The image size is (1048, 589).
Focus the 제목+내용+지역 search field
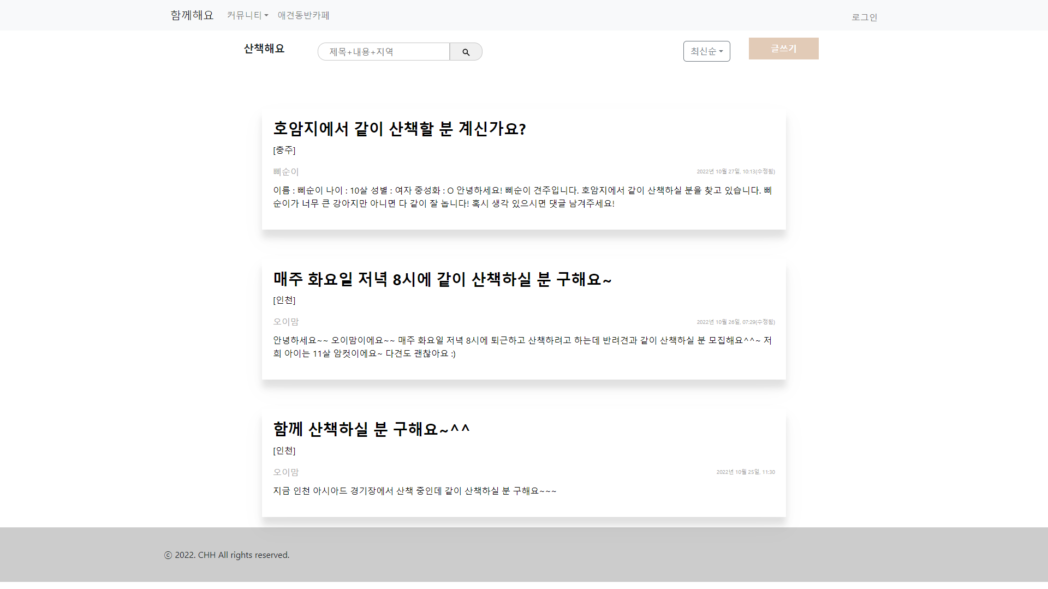point(383,52)
